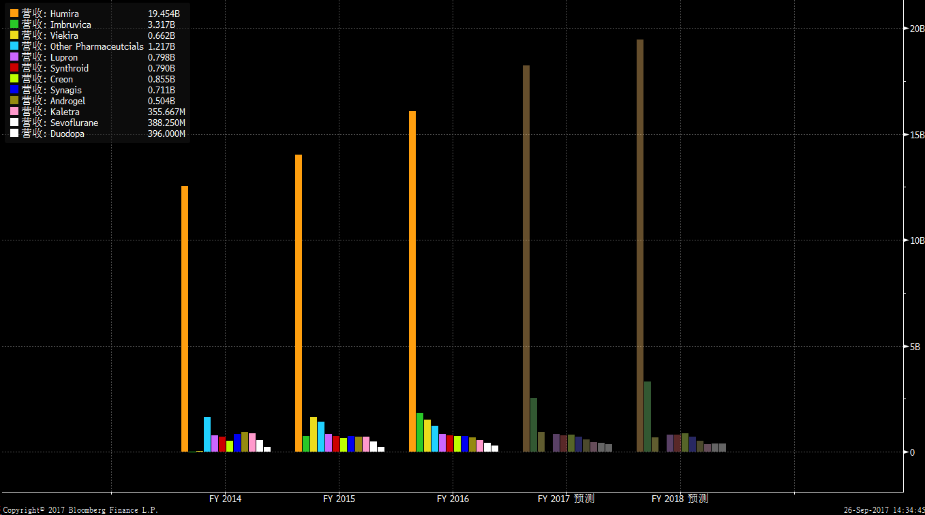Click the FY 2016 x-axis label
Screen dimensions: 925x515
click(453, 499)
